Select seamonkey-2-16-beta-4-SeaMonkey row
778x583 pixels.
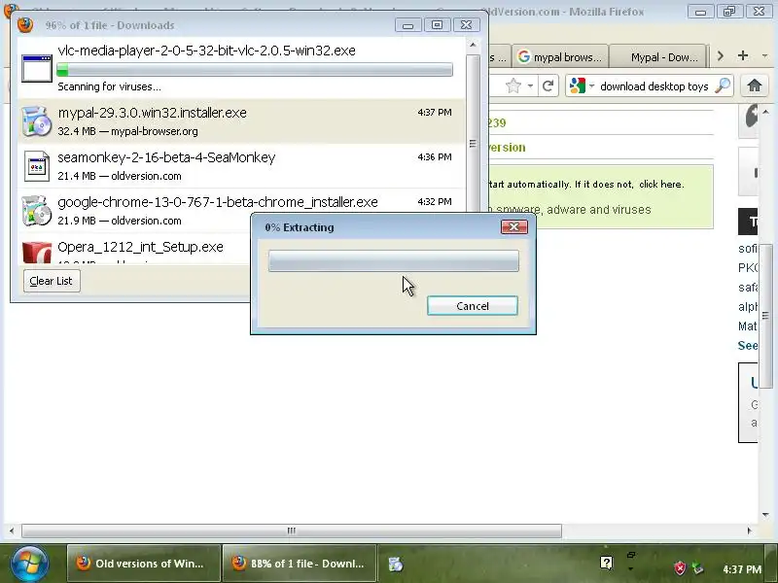point(241,165)
